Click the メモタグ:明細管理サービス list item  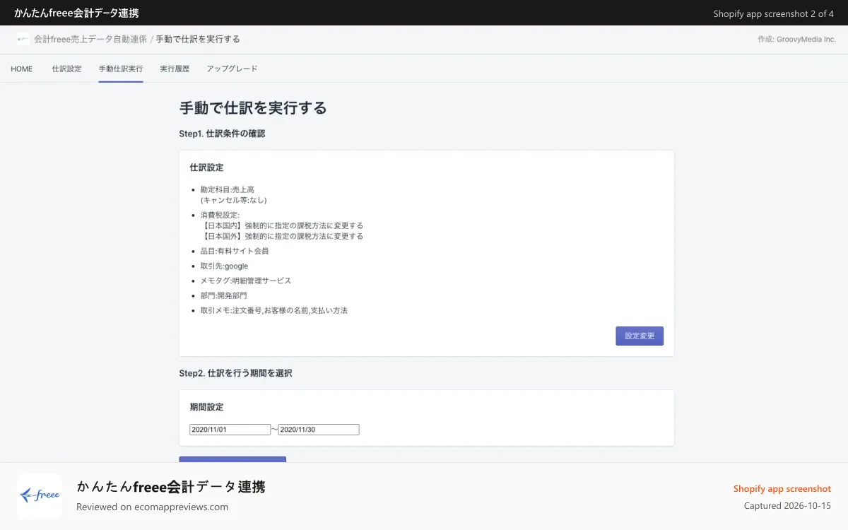pyautogui.click(x=246, y=281)
